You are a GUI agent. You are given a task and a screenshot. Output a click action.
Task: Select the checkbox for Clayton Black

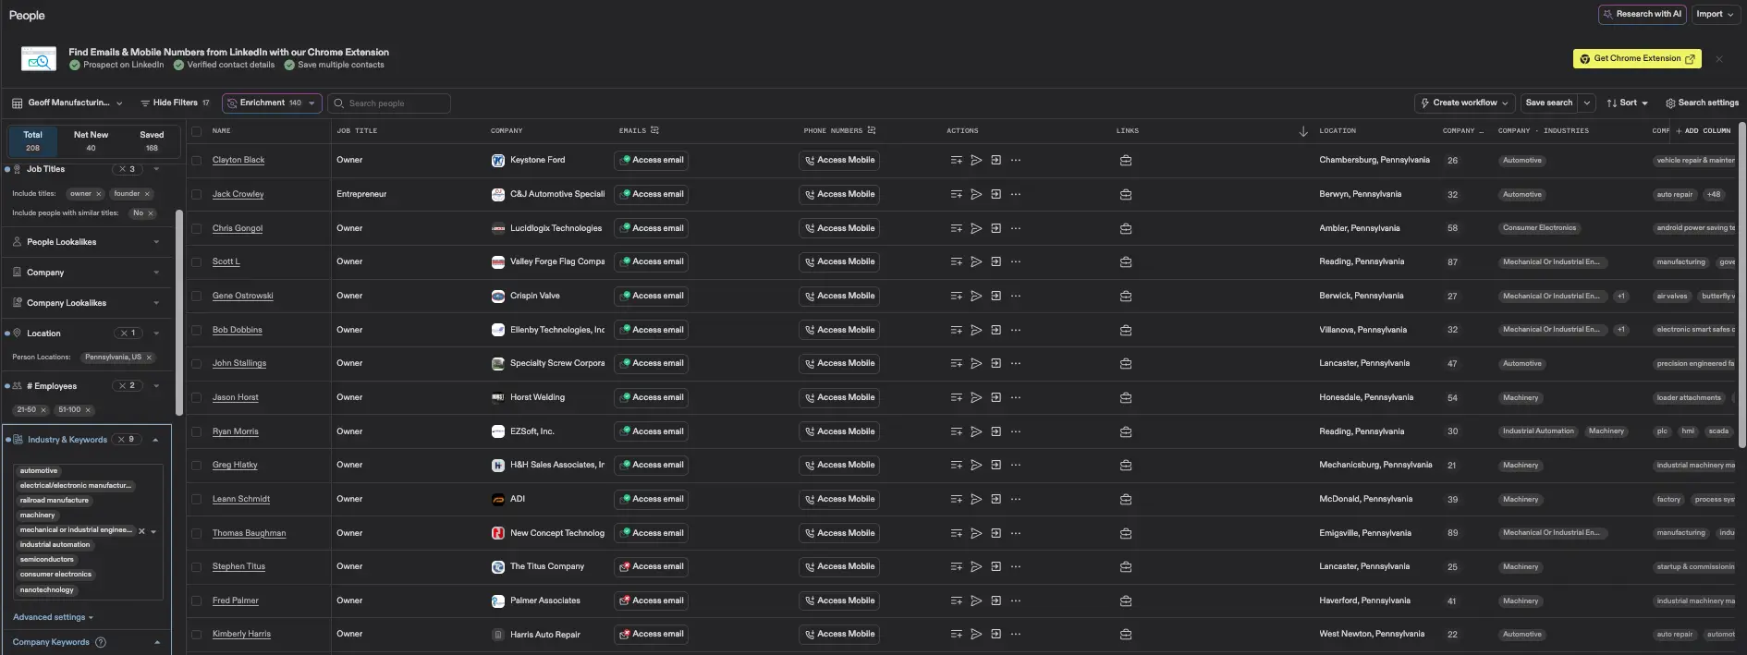(x=196, y=160)
